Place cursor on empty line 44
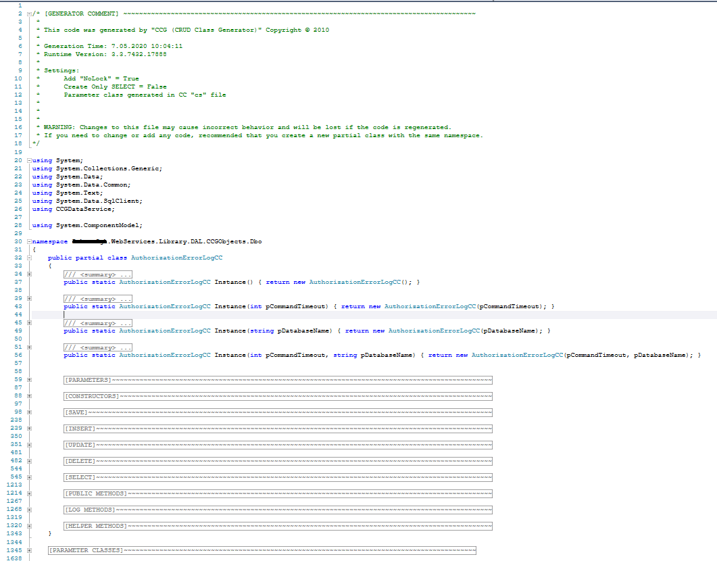Viewport: 717px width, 561px height. [374, 314]
